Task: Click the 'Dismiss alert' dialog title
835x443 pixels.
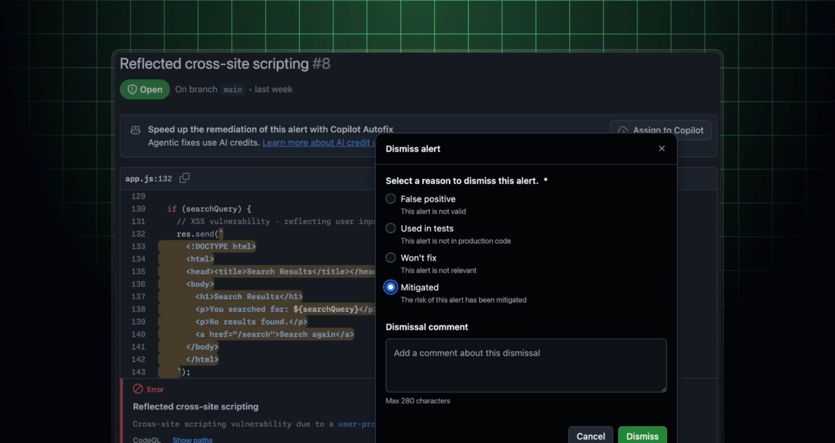Action: 413,149
